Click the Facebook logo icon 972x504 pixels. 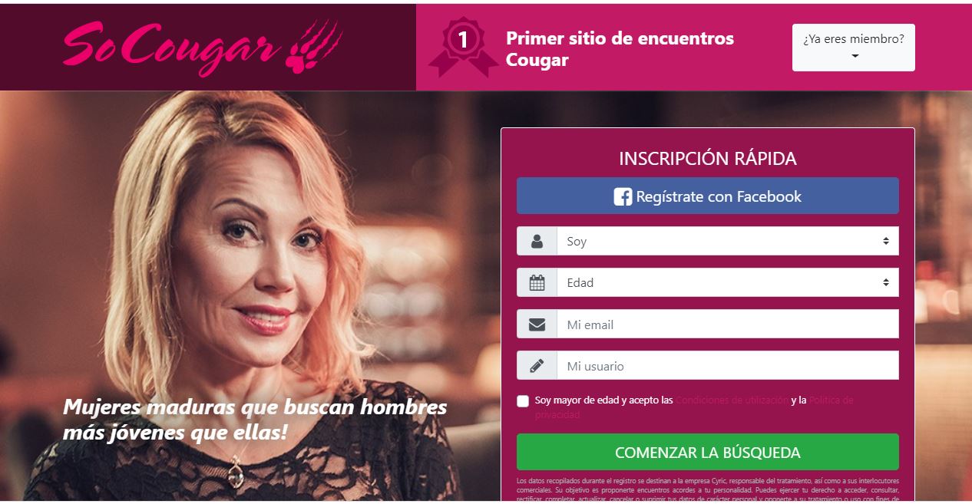(623, 197)
